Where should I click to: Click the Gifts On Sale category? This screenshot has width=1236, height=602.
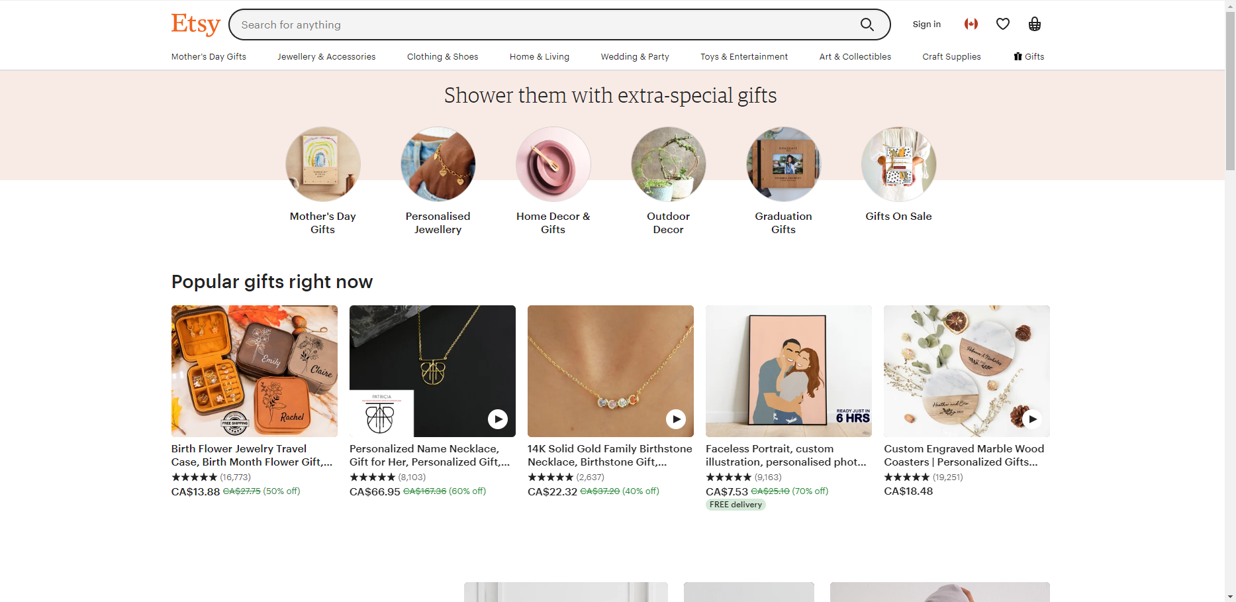pyautogui.click(x=898, y=216)
